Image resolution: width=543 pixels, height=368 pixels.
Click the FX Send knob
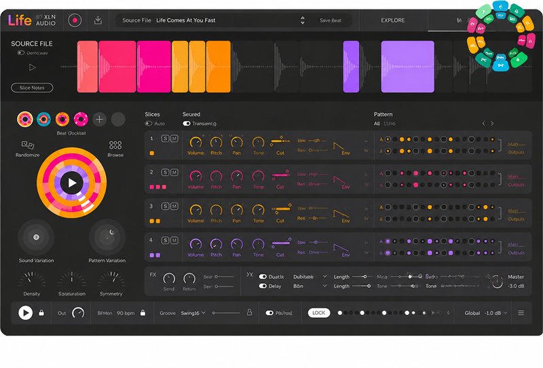169,278
